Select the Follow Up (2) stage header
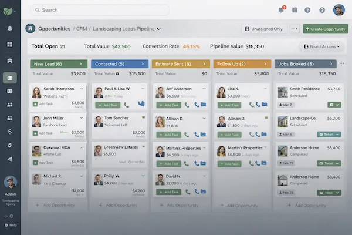Screen dimensions: 352x235 [242, 64]
